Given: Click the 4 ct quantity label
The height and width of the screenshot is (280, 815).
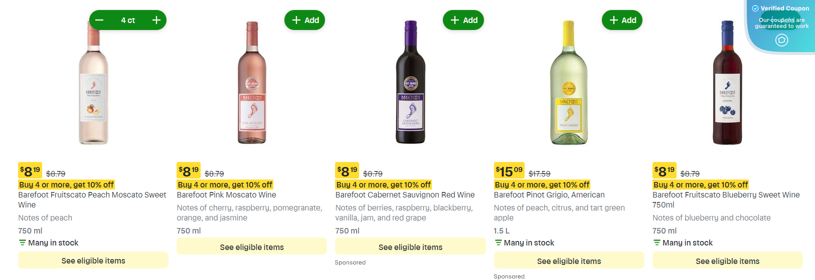Looking at the screenshot, I should pyautogui.click(x=128, y=20).
